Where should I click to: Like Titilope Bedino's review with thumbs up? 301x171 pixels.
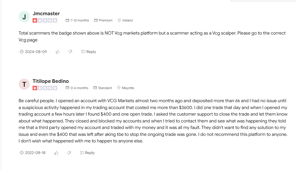(x=56, y=153)
